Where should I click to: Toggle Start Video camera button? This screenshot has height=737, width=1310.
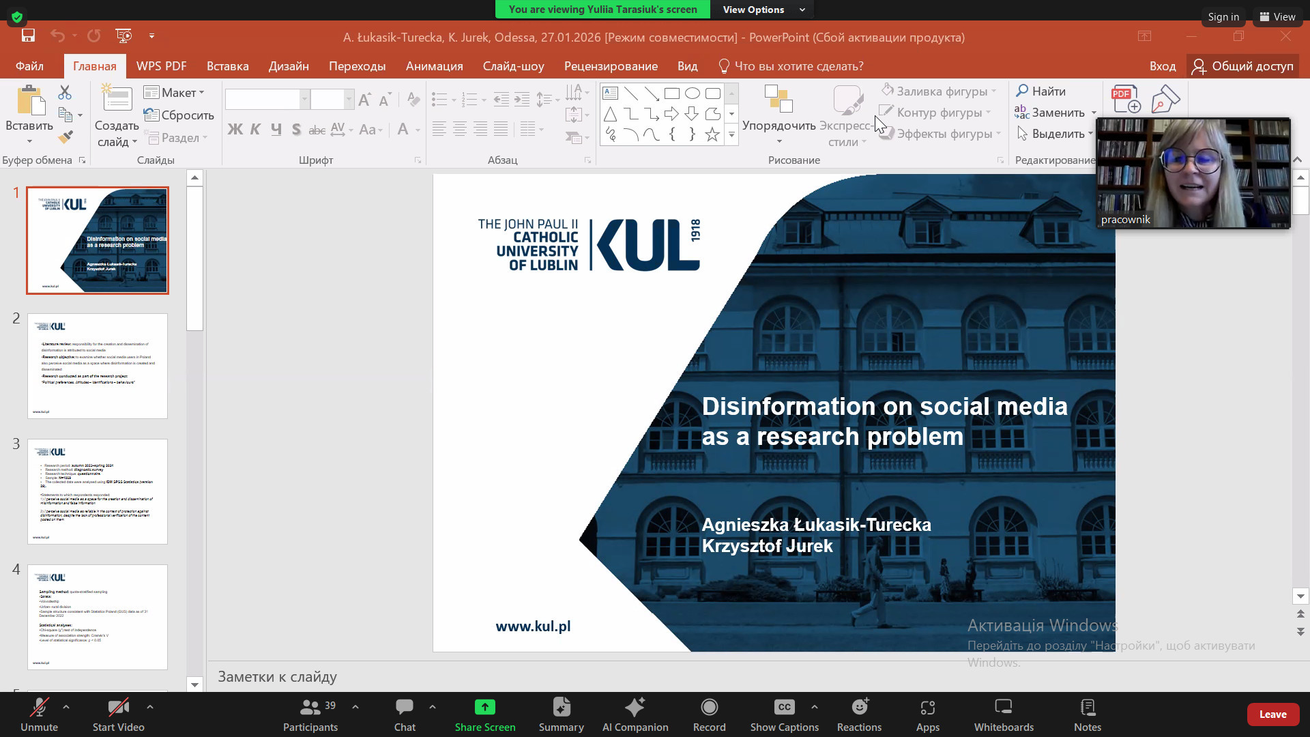[118, 708]
